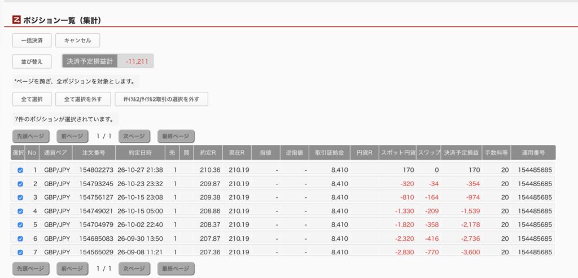Click the top 最終ページ button
The image size is (578, 278).
point(176,136)
